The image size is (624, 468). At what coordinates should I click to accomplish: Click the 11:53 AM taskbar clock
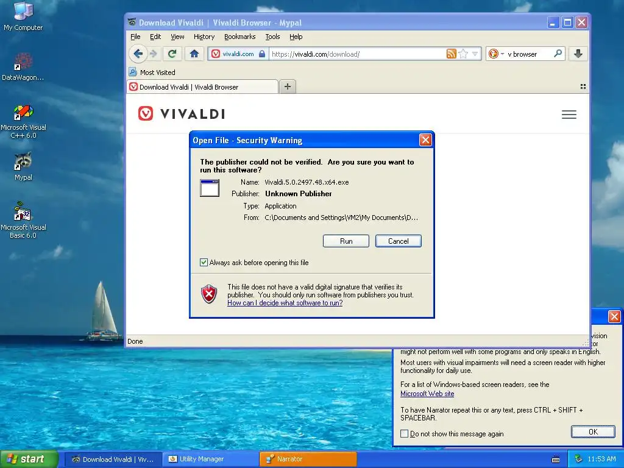(x=601, y=459)
